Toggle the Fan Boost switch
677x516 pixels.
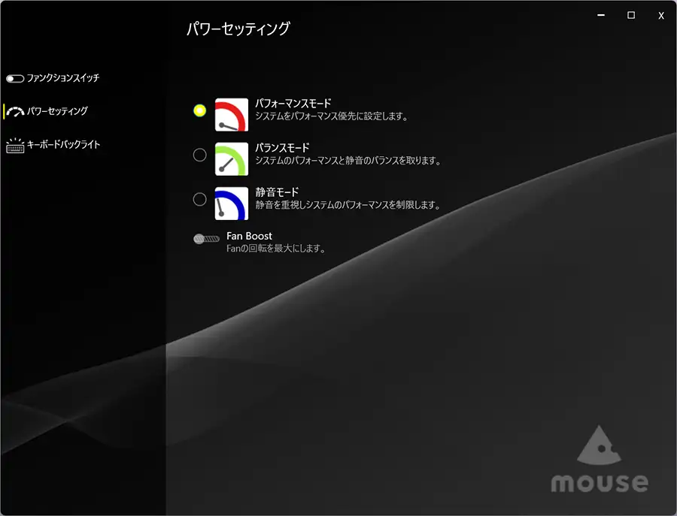coord(206,239)
